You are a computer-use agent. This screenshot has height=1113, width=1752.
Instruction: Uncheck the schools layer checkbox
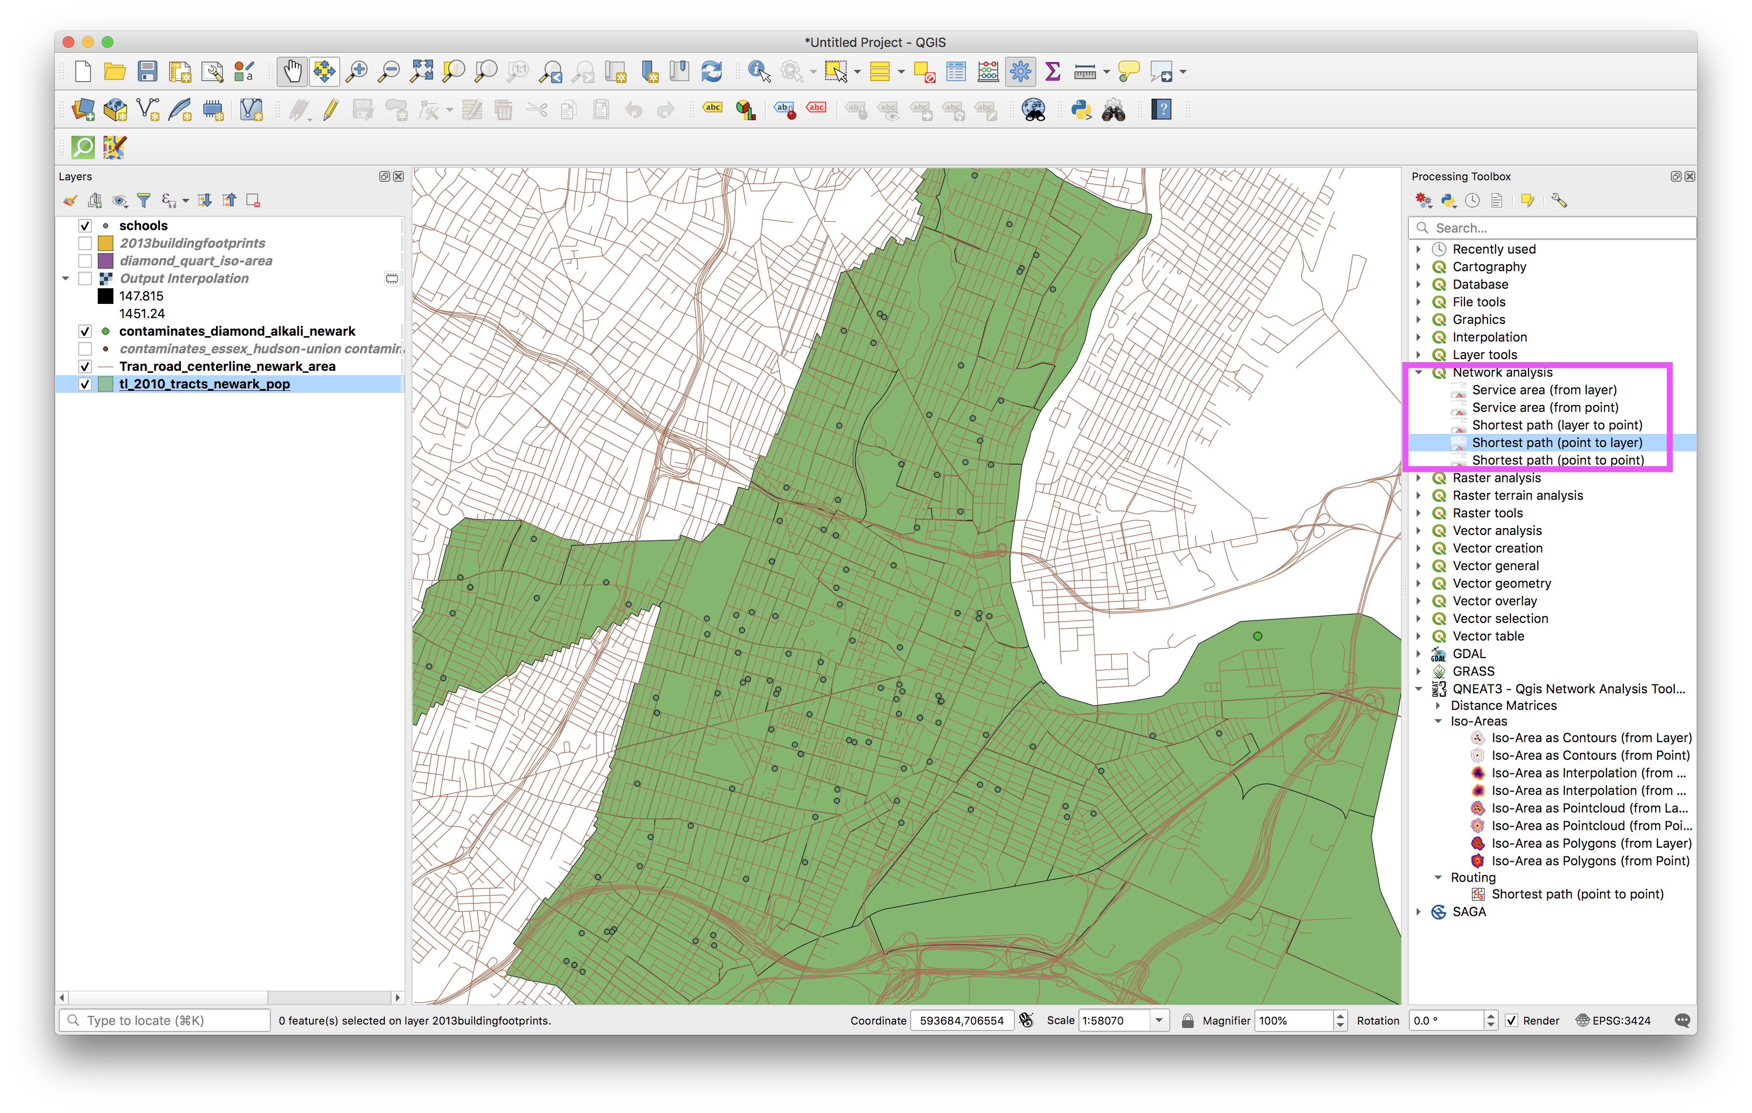(x=85, y=226)
